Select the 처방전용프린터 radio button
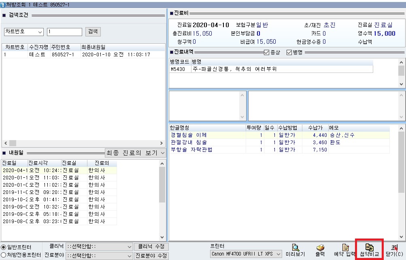This screenshot has height=260, width=406. pyautogui.click(x=3, y=255)
